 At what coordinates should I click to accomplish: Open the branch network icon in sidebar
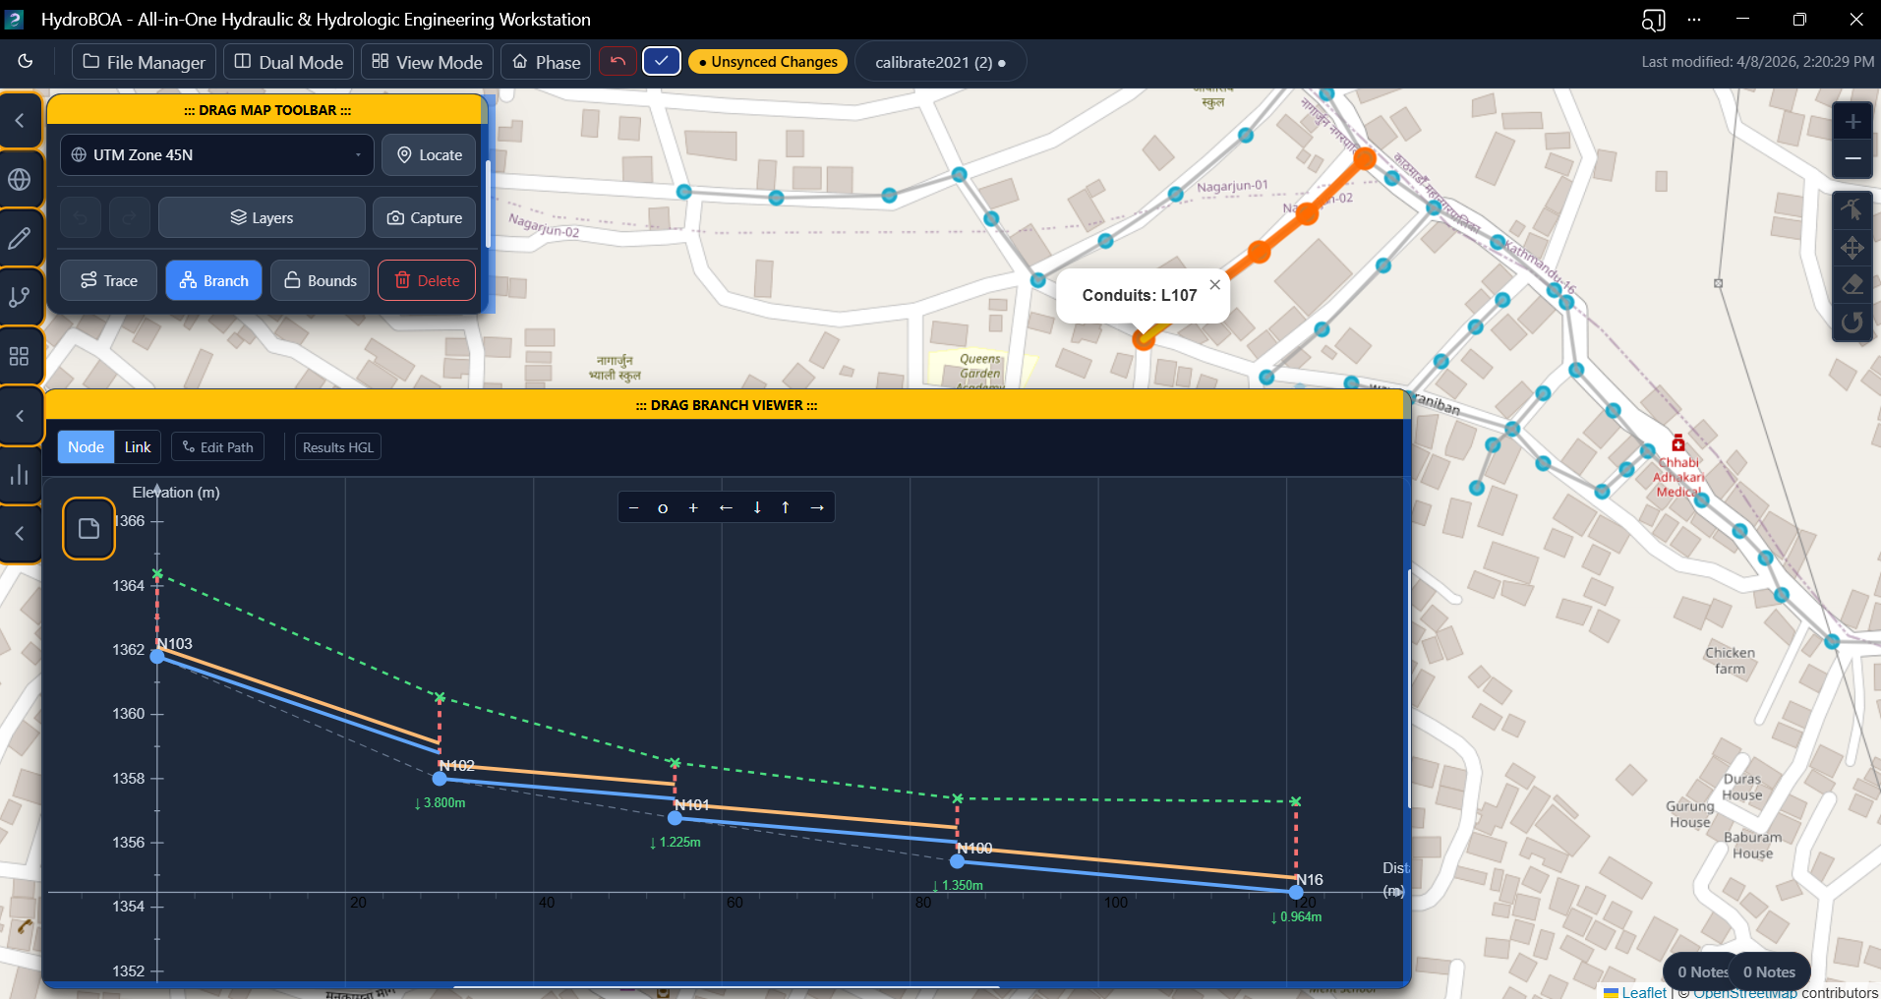pos(20,297)
